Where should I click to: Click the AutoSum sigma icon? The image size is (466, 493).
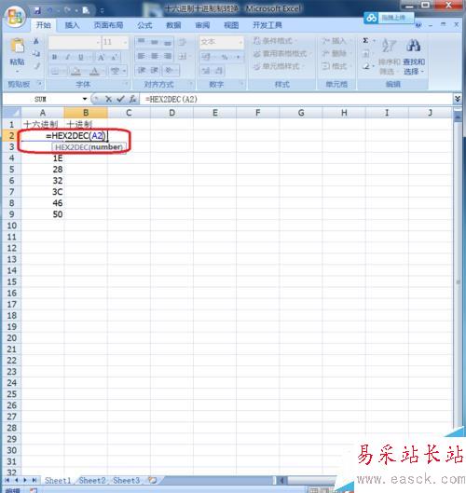365,41
